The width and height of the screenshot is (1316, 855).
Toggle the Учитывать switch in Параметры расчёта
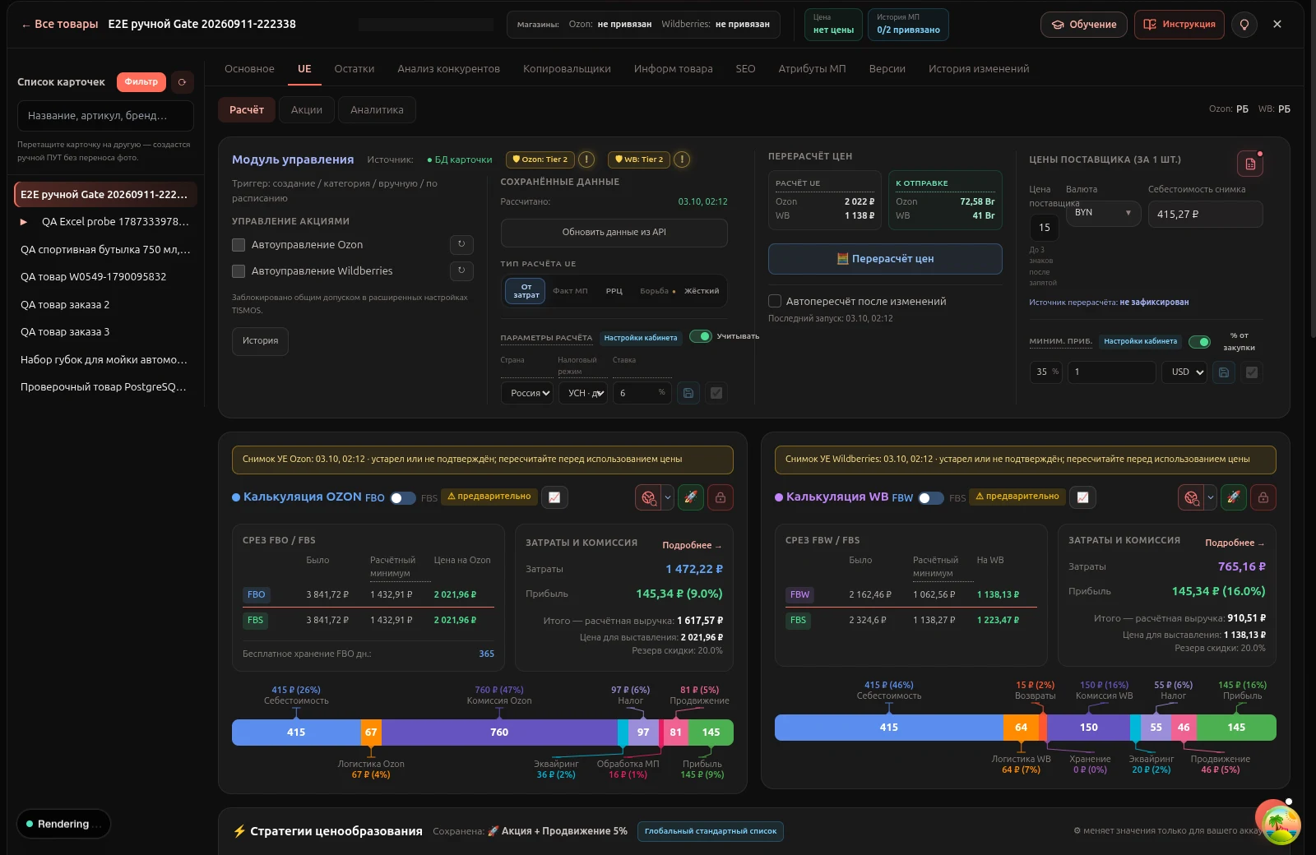pos(700,336)
